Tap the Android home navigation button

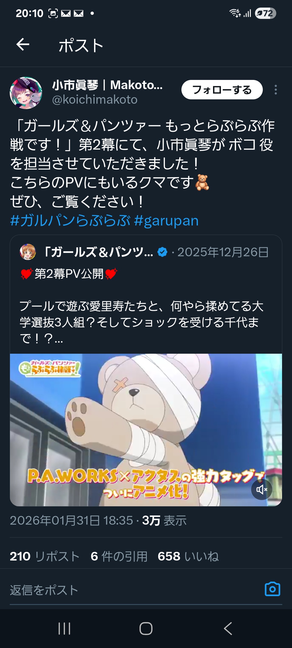(146, 629)
